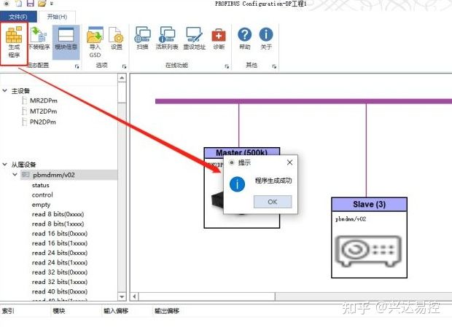Viewport: 452px width, 327px height.
Task: Select the Master (500k) node header
Action: pos(242,152)
